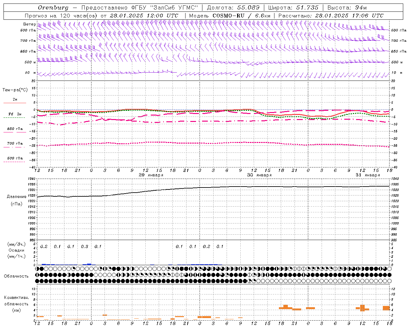
Task: Click the "Orenburg" station title
Action: point(53,8)
